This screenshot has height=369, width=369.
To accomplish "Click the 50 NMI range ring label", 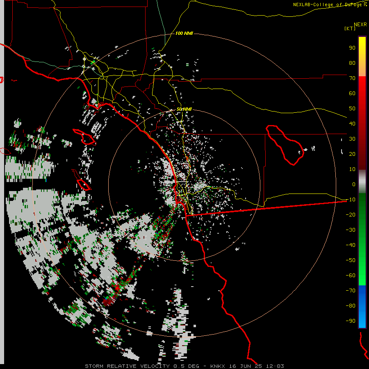I will point(184,109).
